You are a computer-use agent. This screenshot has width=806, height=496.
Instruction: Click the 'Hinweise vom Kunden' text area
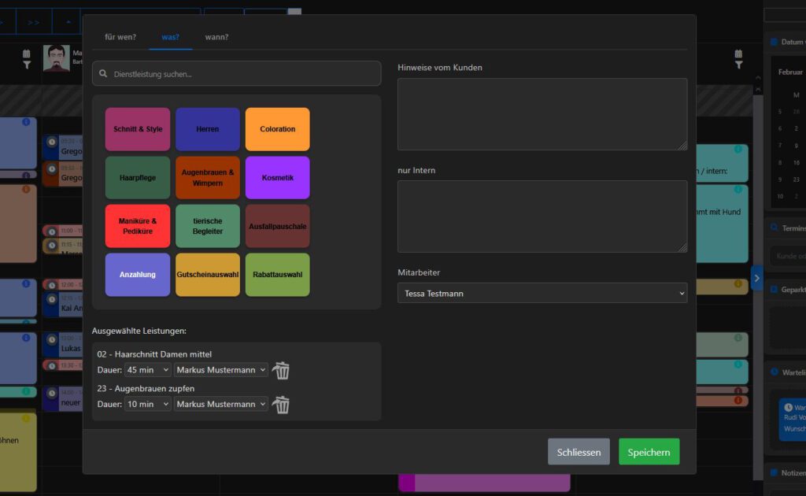click(x=542, y=114)
